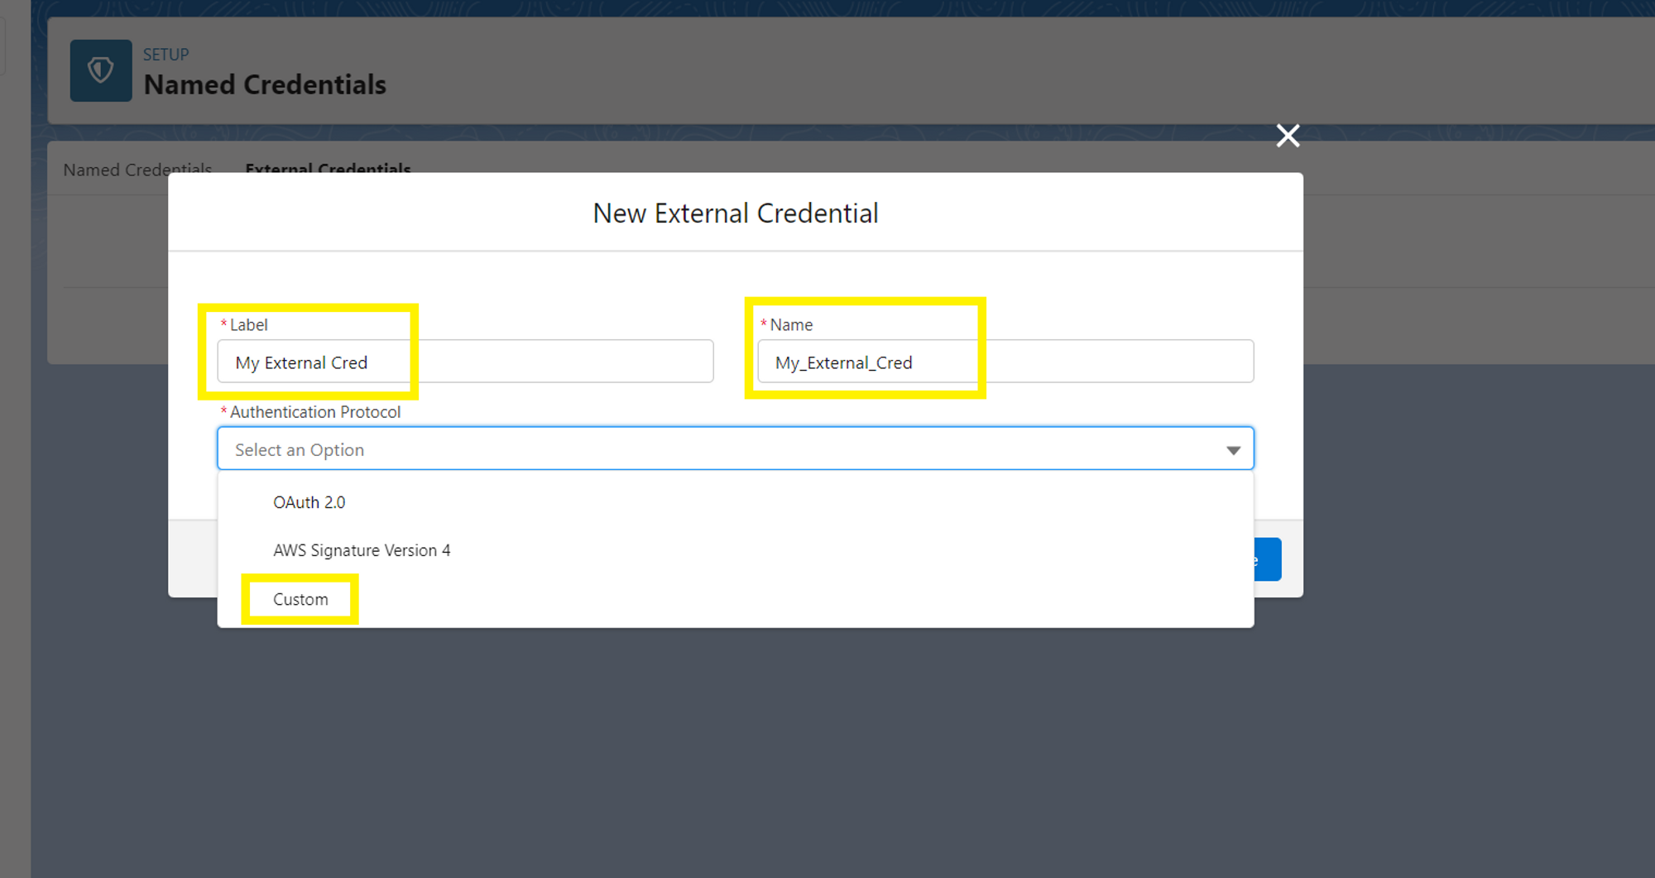Screen dimensions: 1655x878
Task: Click the Authentication Protocol chevron arrow
Action: pyautogui.click(x=1234, y=449)
